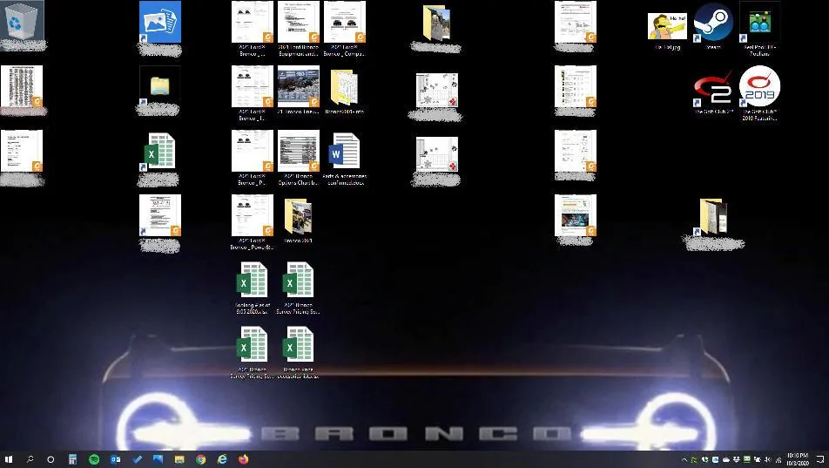Launch Google Chrome from the taskbar

[x=201, y=459]
